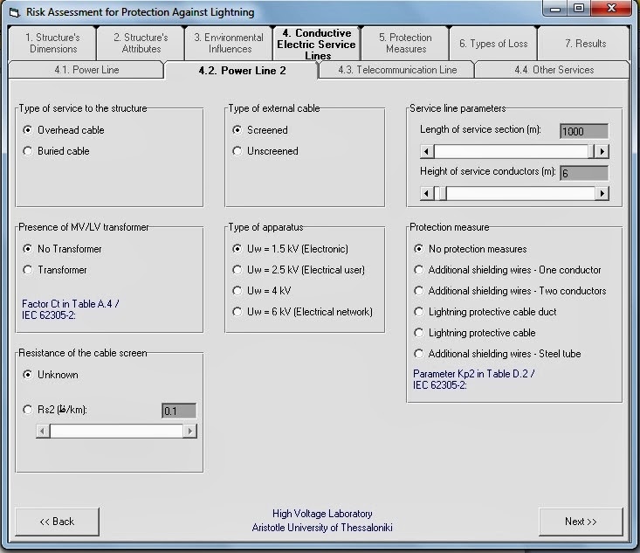Click the Next >> button
This screenshot has width=640, height=553.
click(x=581, y=522)
